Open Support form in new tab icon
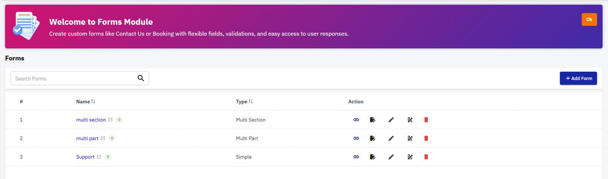Viewport: 608px width, 179px height. 99,157
